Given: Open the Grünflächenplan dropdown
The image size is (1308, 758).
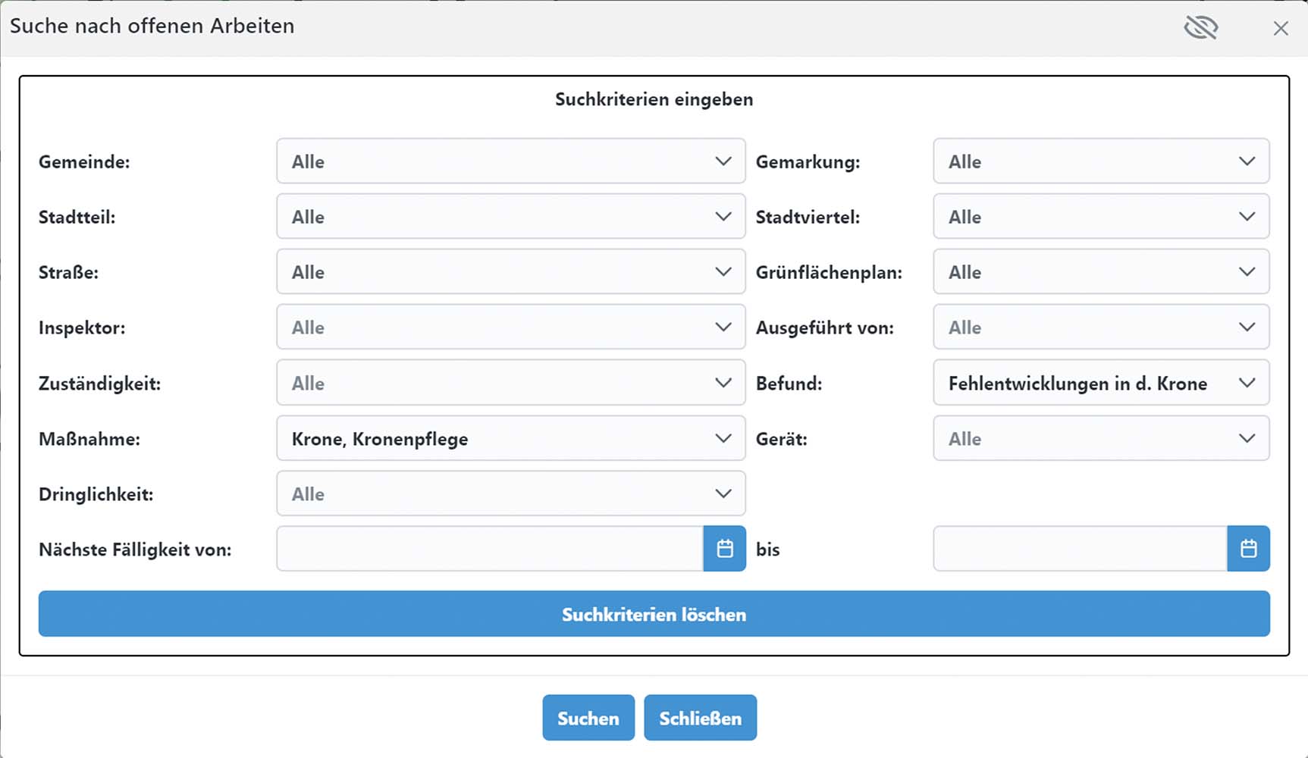Looking at the screenshot, I should [1100, 271].
